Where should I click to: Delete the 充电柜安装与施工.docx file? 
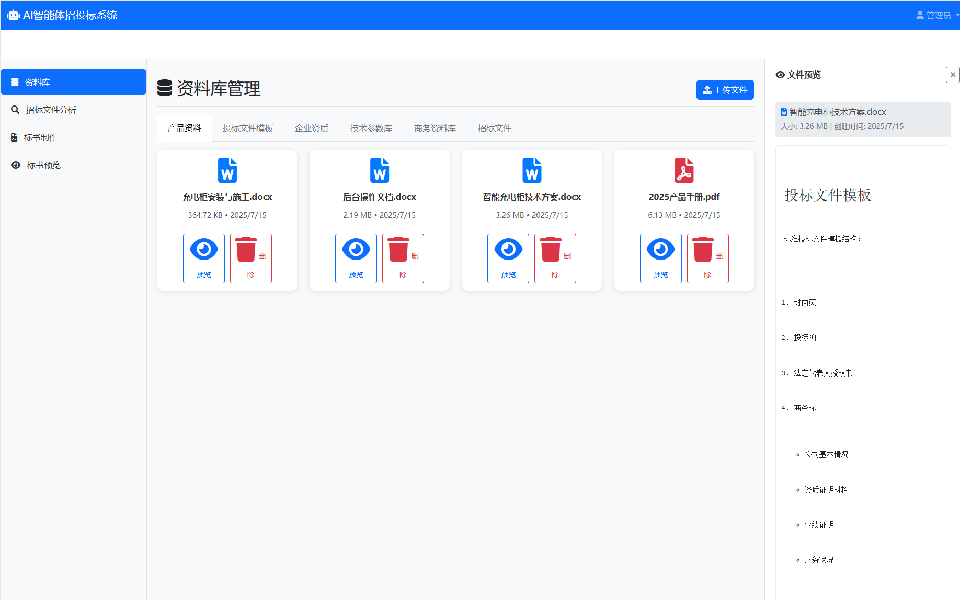point(250,258)
